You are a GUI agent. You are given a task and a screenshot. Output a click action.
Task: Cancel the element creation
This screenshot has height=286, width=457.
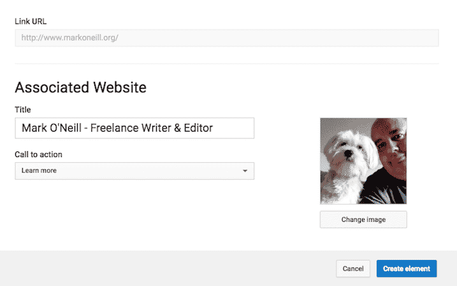tap(352, 269)
